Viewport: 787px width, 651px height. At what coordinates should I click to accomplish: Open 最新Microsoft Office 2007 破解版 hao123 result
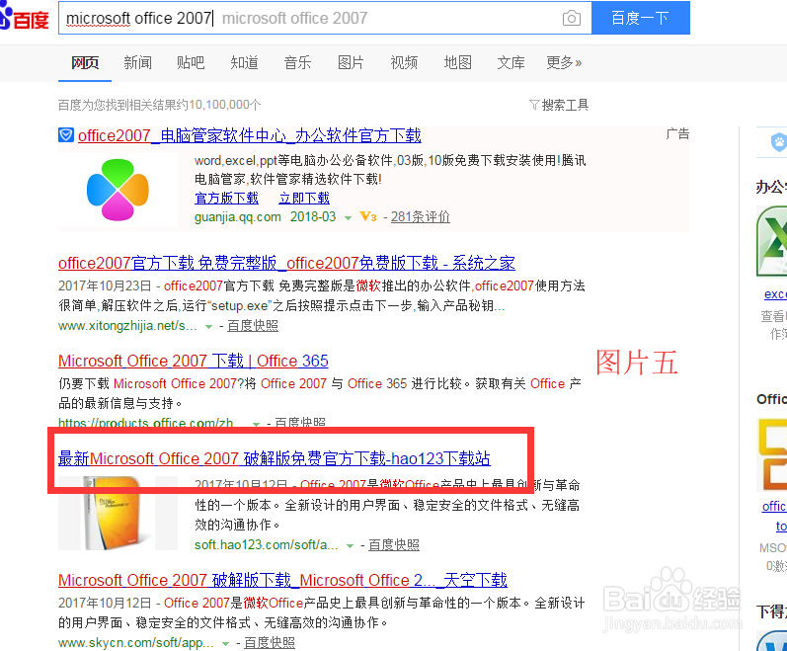click(275, 458)
